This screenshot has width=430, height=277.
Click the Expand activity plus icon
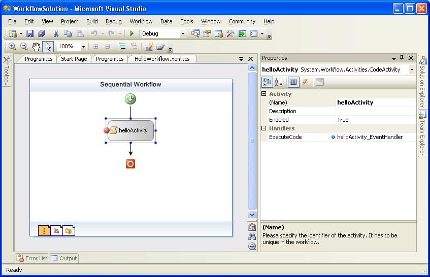(x=96, y=47)
